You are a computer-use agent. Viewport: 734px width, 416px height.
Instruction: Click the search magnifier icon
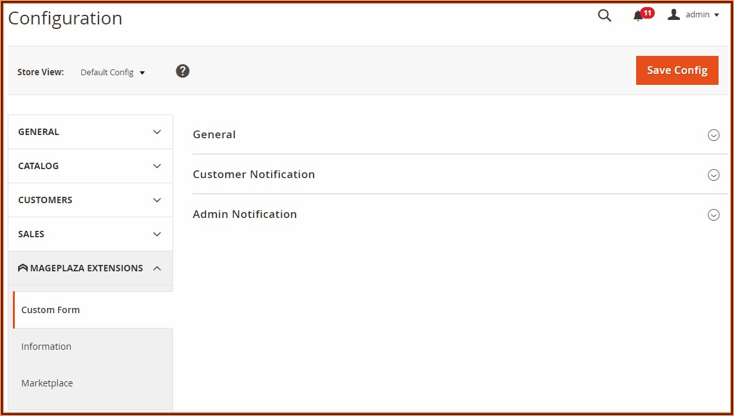(x=604, y=15)
